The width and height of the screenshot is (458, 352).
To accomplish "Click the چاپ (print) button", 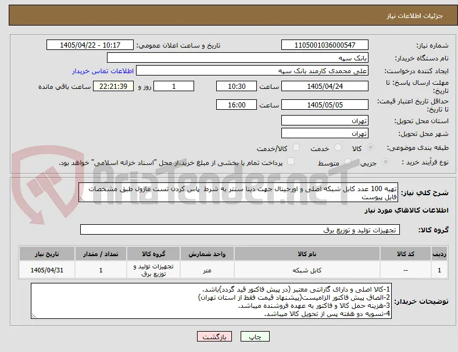I will (x=255, y=336).
